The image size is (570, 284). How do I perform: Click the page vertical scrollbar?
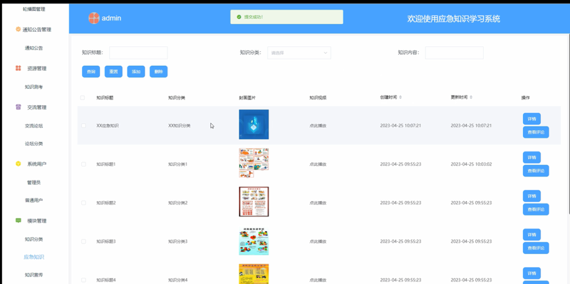pyautogui.click(x=568, y=124)
